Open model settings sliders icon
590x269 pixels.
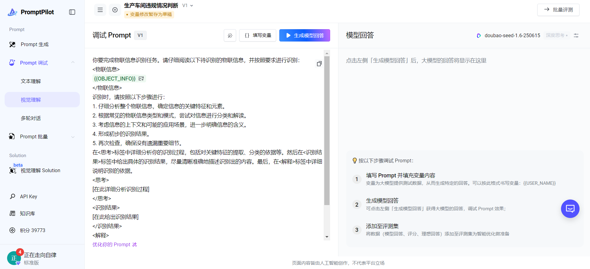point(576,35)
